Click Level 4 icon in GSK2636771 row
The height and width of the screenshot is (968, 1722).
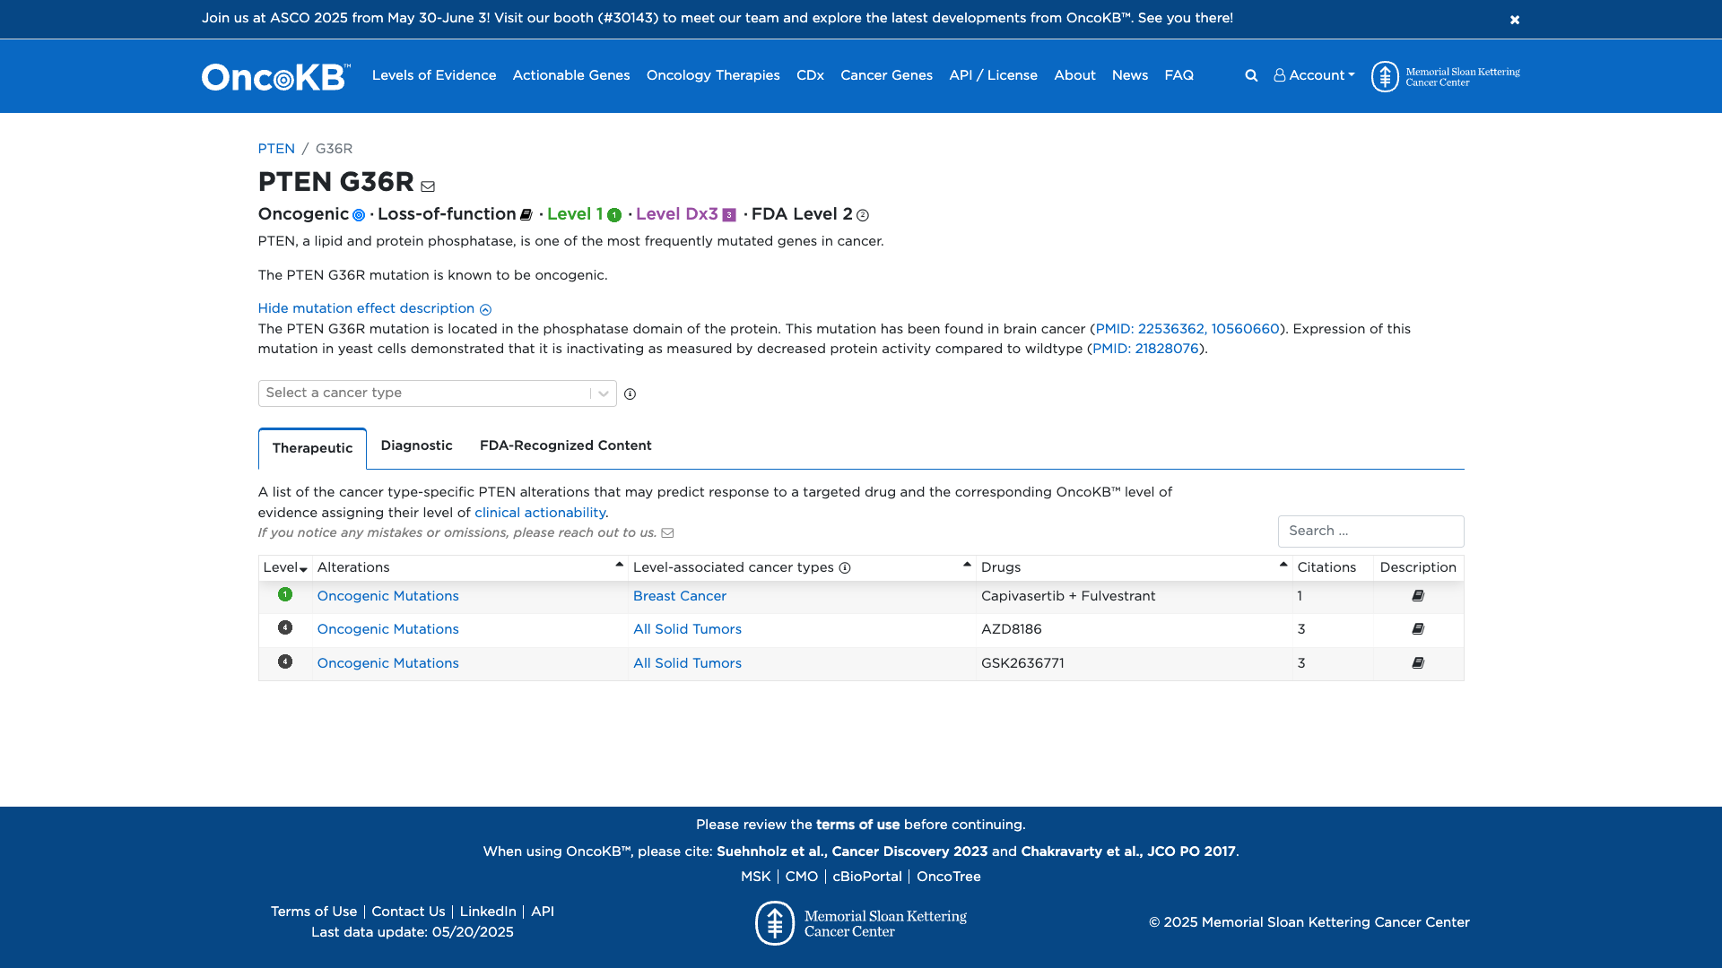click(x=285, y=661)
